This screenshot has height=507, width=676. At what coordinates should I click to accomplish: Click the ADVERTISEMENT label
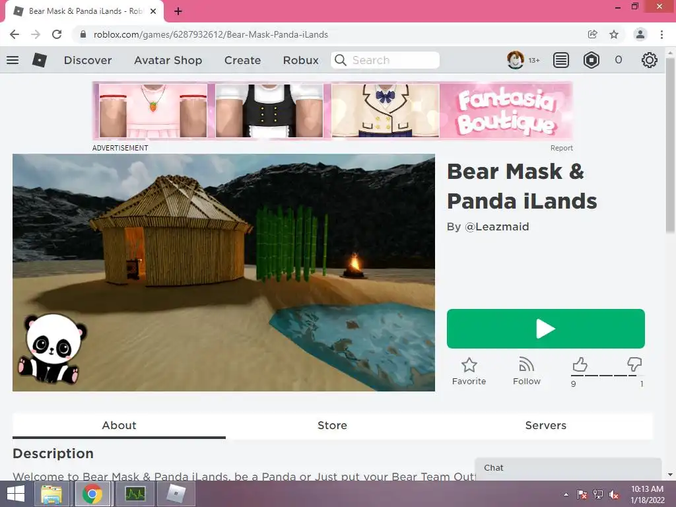coord(120,148)
